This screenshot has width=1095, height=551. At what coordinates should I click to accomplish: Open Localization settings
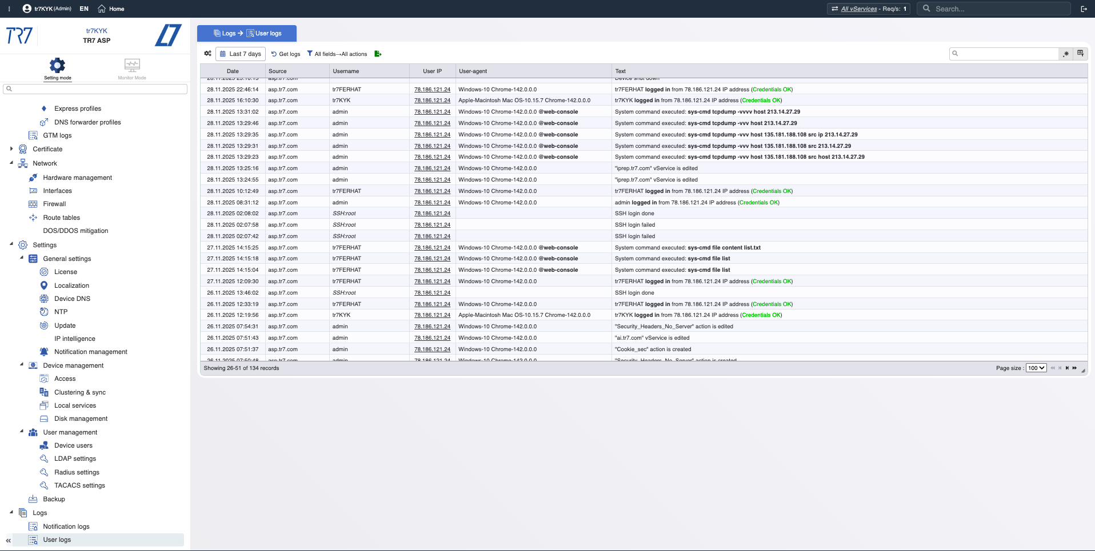tap(71, 285)
